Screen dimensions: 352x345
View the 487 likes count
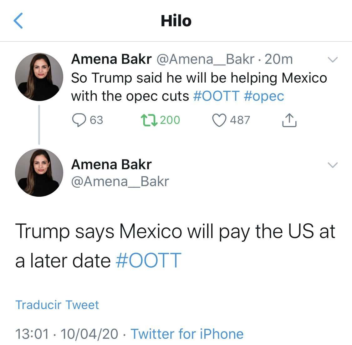point(240,120)
